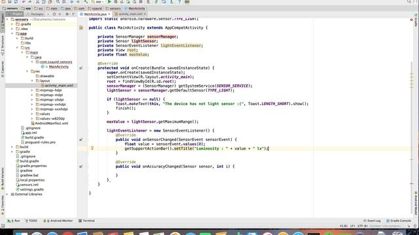This screenshot has width=419, height=235.
Task: Expand the values folder
Action: point(32,114)
